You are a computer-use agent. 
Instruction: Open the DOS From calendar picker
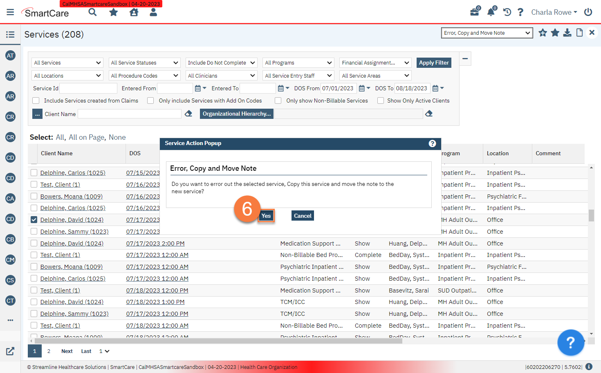tap(362, 88)
